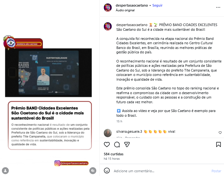Save post with bookmark icon
The height and width of the screenshot is (176, 224).
click(x=218, y=145)
